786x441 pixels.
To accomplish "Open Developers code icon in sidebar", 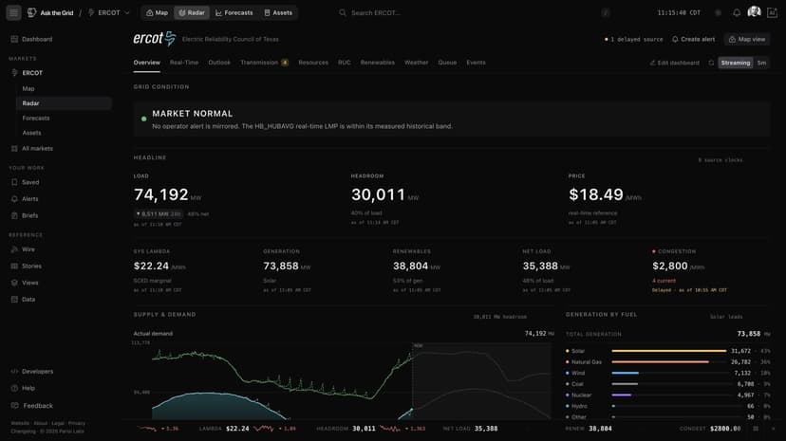I will tap(14, 372).
